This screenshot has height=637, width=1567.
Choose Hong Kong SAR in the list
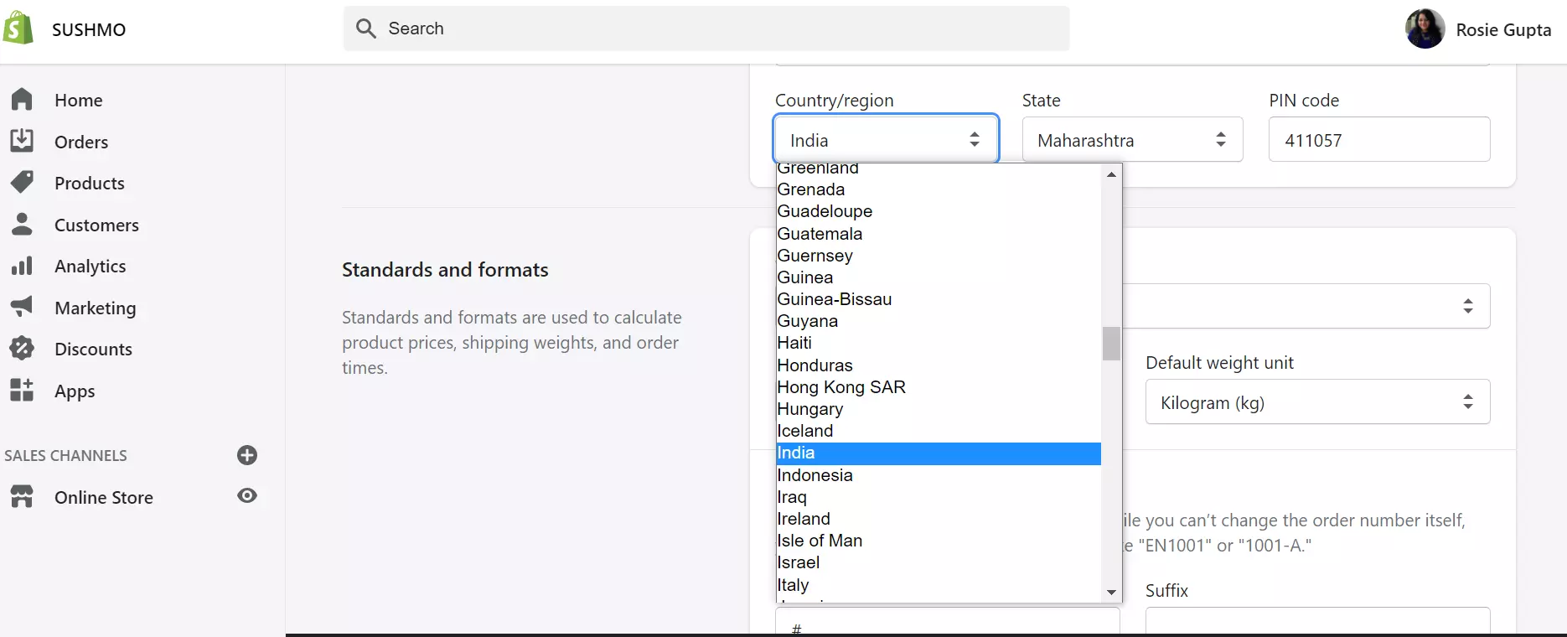pyautogui.click(x=939, y=387)
